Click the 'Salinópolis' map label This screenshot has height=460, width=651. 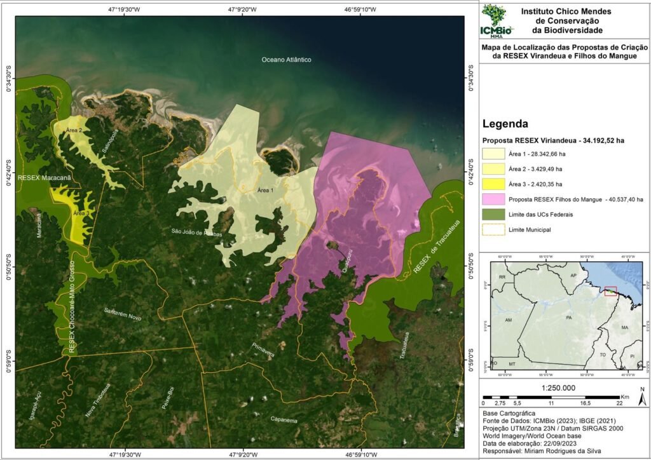tap(111, 140)
